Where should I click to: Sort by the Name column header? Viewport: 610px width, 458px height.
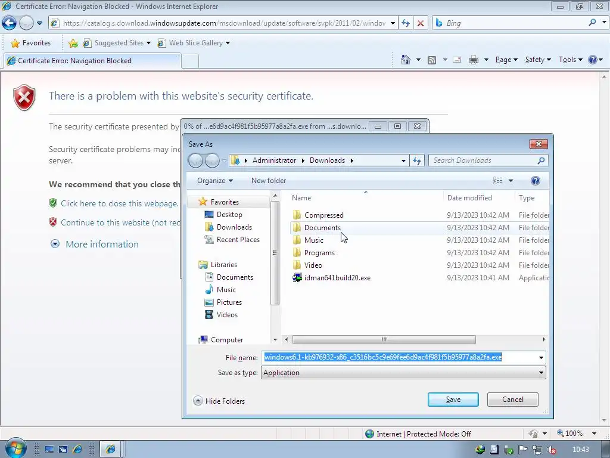point(301,198)
